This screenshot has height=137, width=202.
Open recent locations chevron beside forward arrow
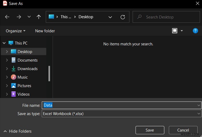coord(29,17)
